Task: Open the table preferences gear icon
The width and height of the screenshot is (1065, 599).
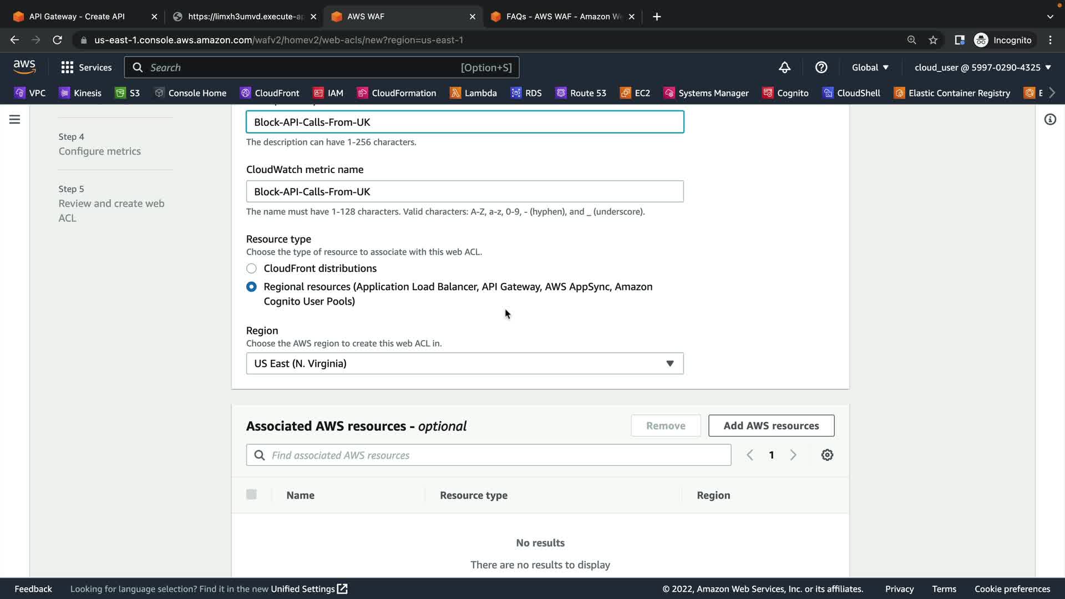Action: (827, 455)
